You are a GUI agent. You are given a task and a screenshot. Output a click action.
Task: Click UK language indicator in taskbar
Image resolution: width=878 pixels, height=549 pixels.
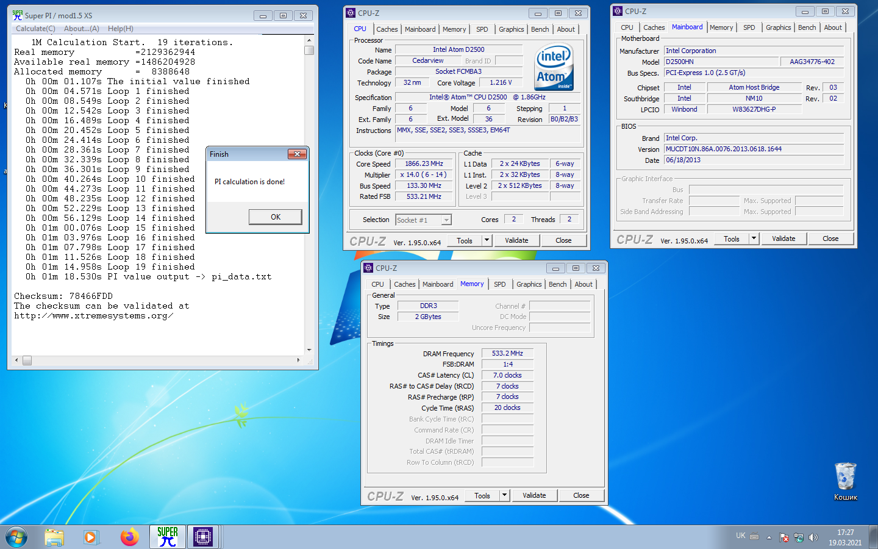pos(740,536)
